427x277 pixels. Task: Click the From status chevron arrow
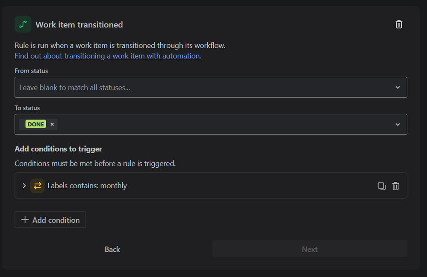coord(398,87)
